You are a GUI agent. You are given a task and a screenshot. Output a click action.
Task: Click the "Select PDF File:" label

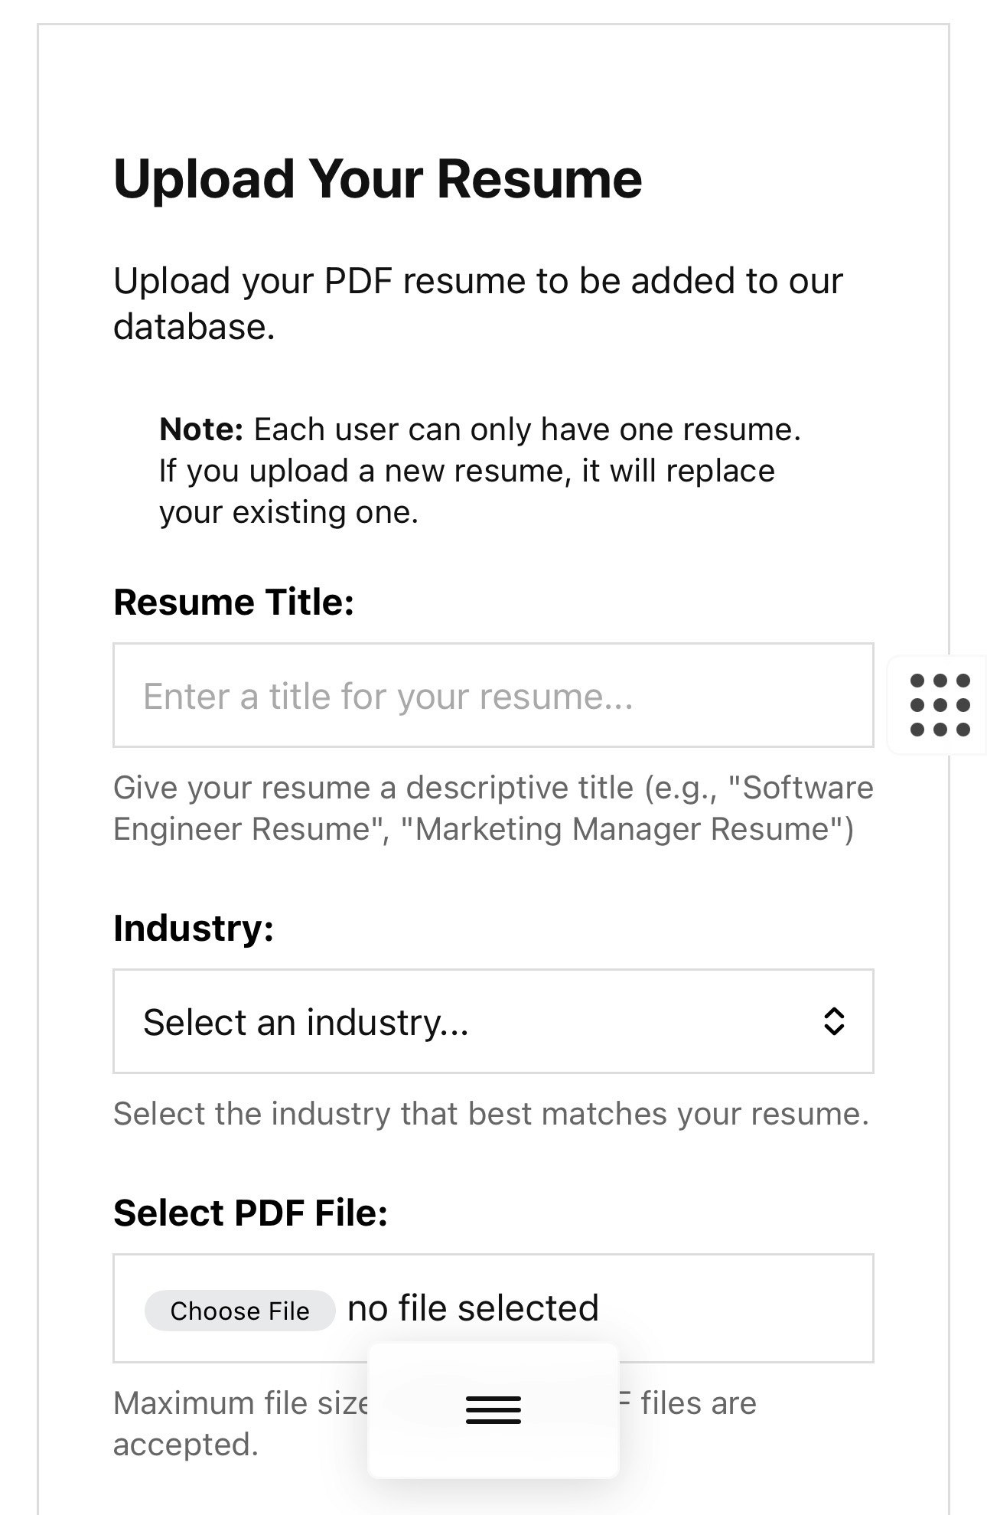(x=251, y=1213)
